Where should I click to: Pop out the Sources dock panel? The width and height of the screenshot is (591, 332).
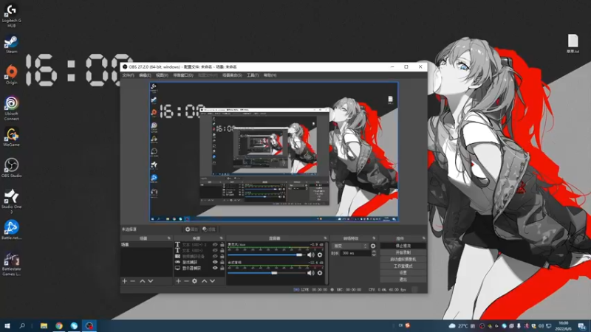point(221,238)
